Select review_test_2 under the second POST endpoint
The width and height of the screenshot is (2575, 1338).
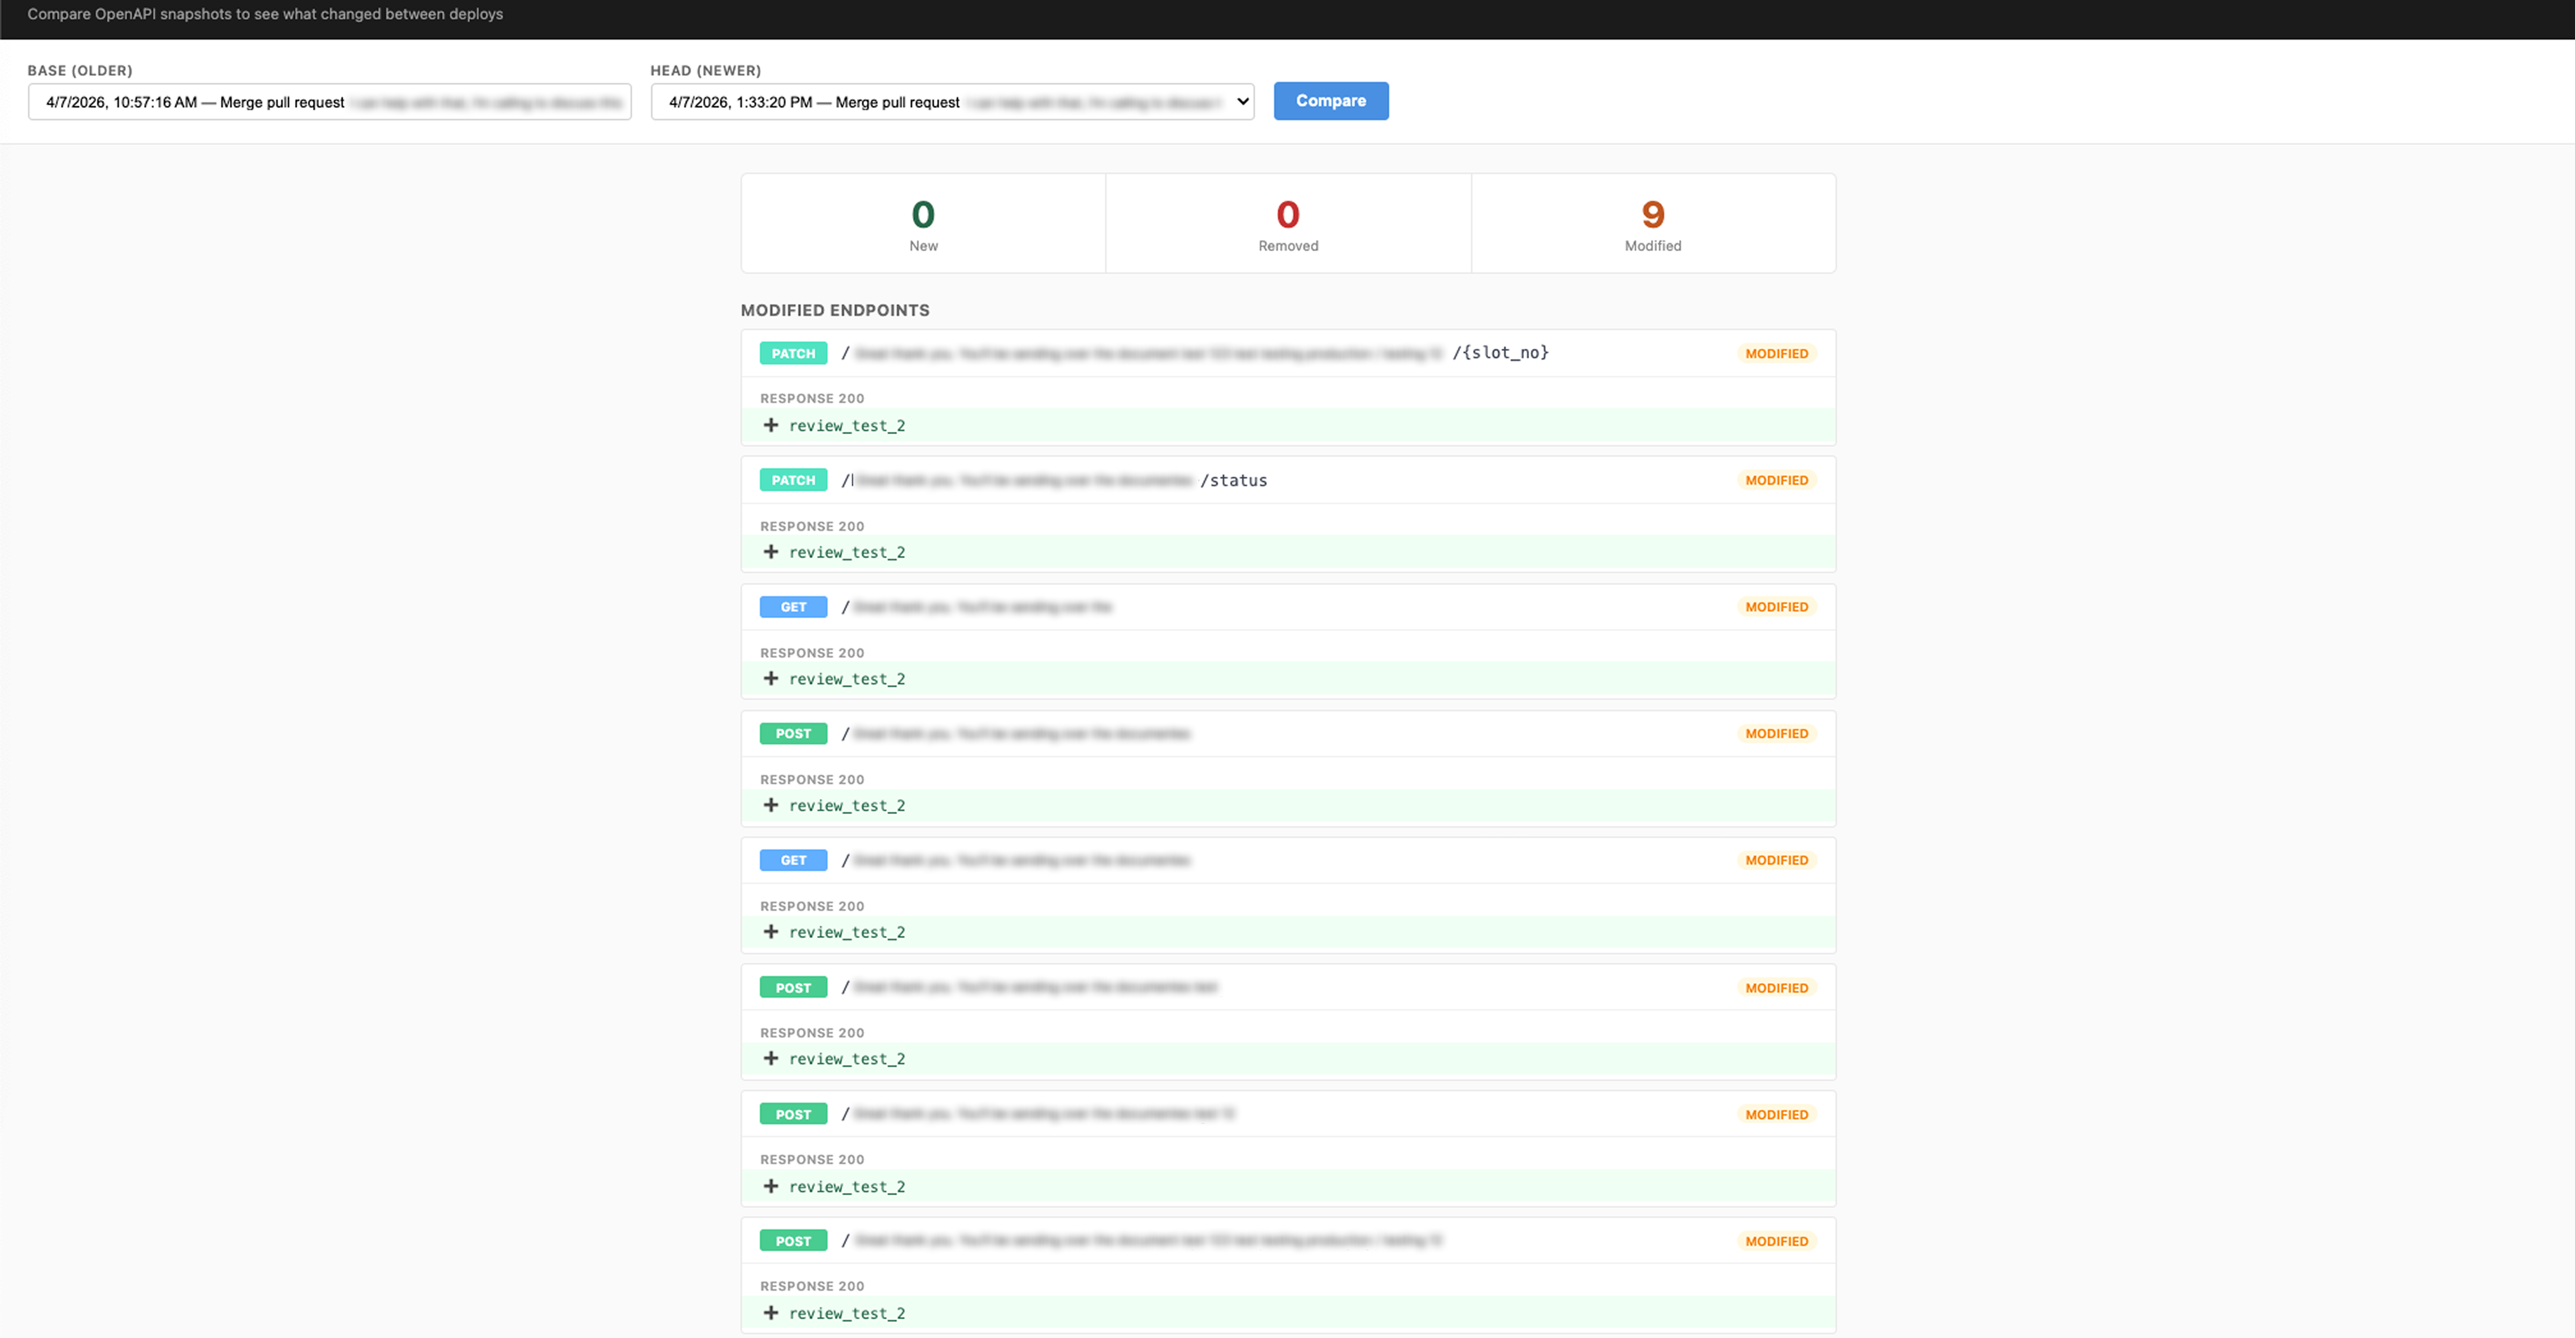(847, 1059)
